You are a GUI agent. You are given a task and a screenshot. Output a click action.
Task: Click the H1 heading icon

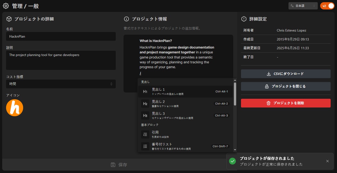[145, 92]
